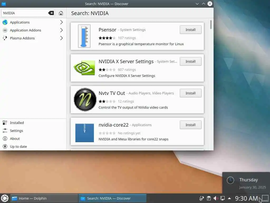Screen dimensions: 270x203
Task: Expand Plasma Addons chevron arrow
Action: (x=61, y=38)
